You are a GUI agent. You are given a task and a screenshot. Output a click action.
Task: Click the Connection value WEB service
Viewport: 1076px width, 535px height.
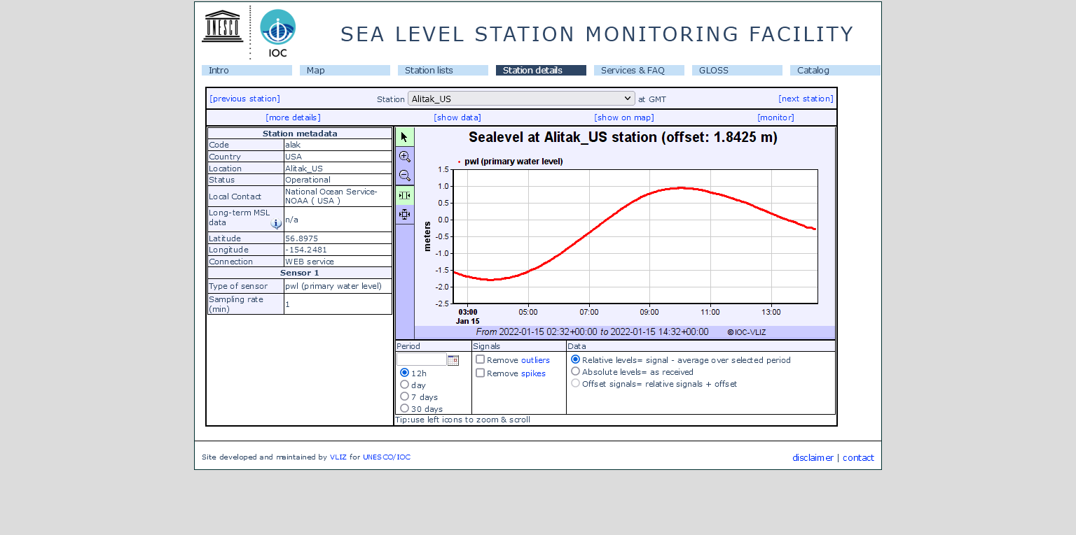(x=310, y=262)
